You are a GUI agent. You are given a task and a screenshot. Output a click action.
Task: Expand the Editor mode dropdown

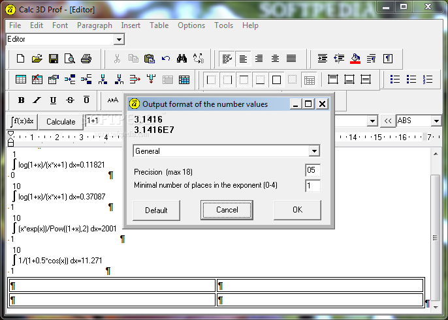tap(119, 39)
